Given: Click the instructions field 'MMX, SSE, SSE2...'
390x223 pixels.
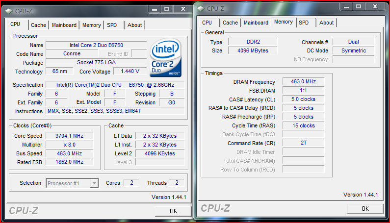Looking at the screenshot, I should tap(115, 111).
